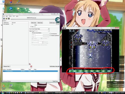Enable the Hex checkbox
Image resolution: width=125 pixels, height=94 pixels.
point(31,27)
